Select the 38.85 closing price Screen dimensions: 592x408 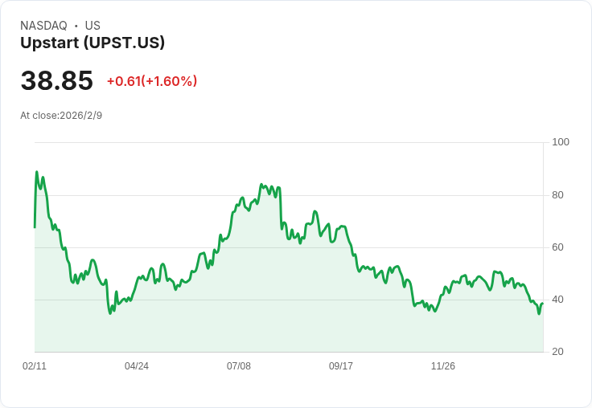(57, 81)
